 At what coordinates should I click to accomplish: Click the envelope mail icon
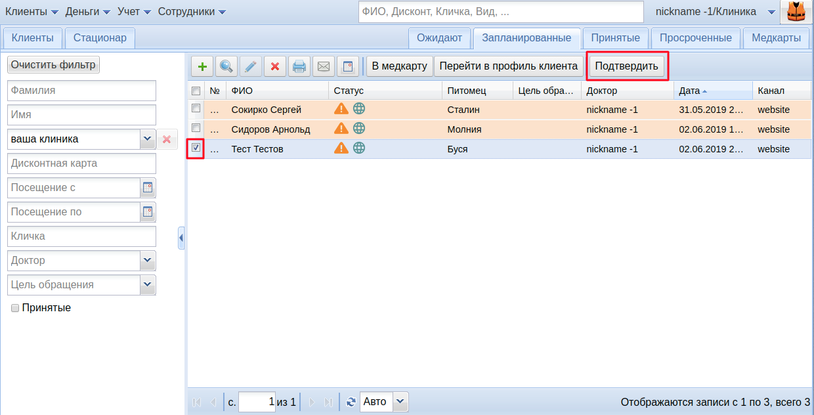point(323,66)
